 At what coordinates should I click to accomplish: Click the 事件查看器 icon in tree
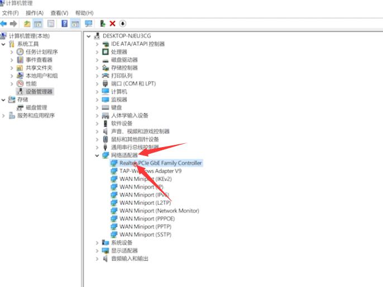point(20,60)
